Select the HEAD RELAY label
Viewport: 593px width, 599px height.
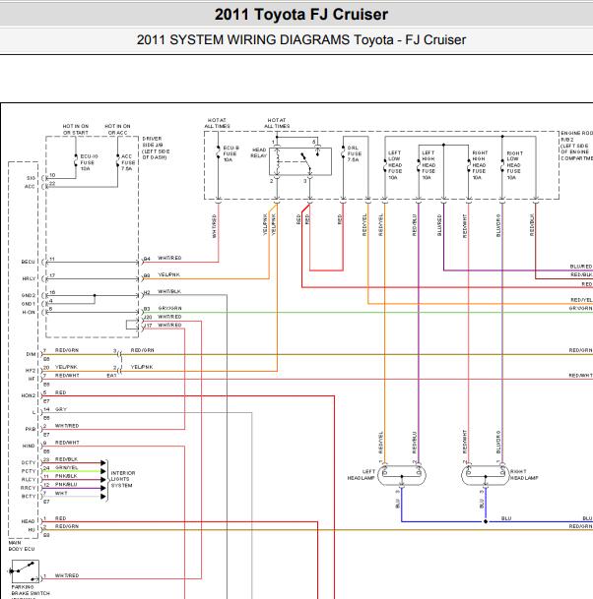coord(259,152)
